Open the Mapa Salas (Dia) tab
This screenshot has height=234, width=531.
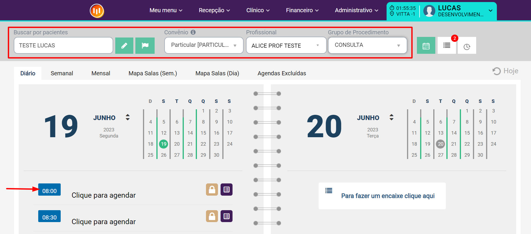(x=217, y=73)
